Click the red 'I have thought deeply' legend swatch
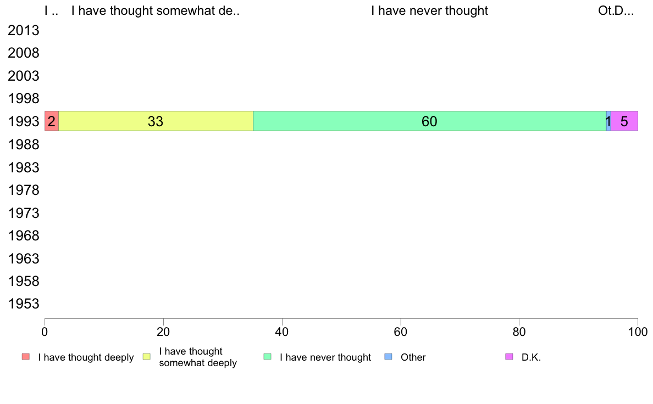653x404 pixels. coord(26,357)
